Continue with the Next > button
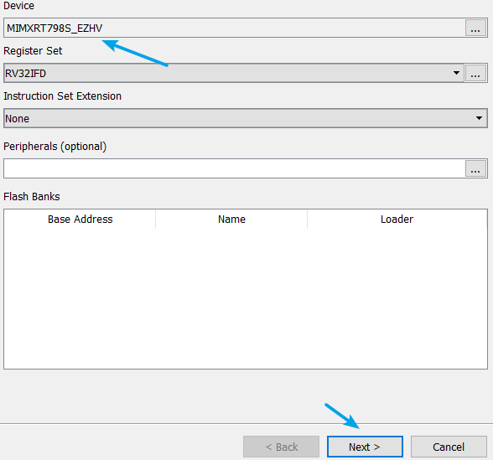 coord(365,447)
